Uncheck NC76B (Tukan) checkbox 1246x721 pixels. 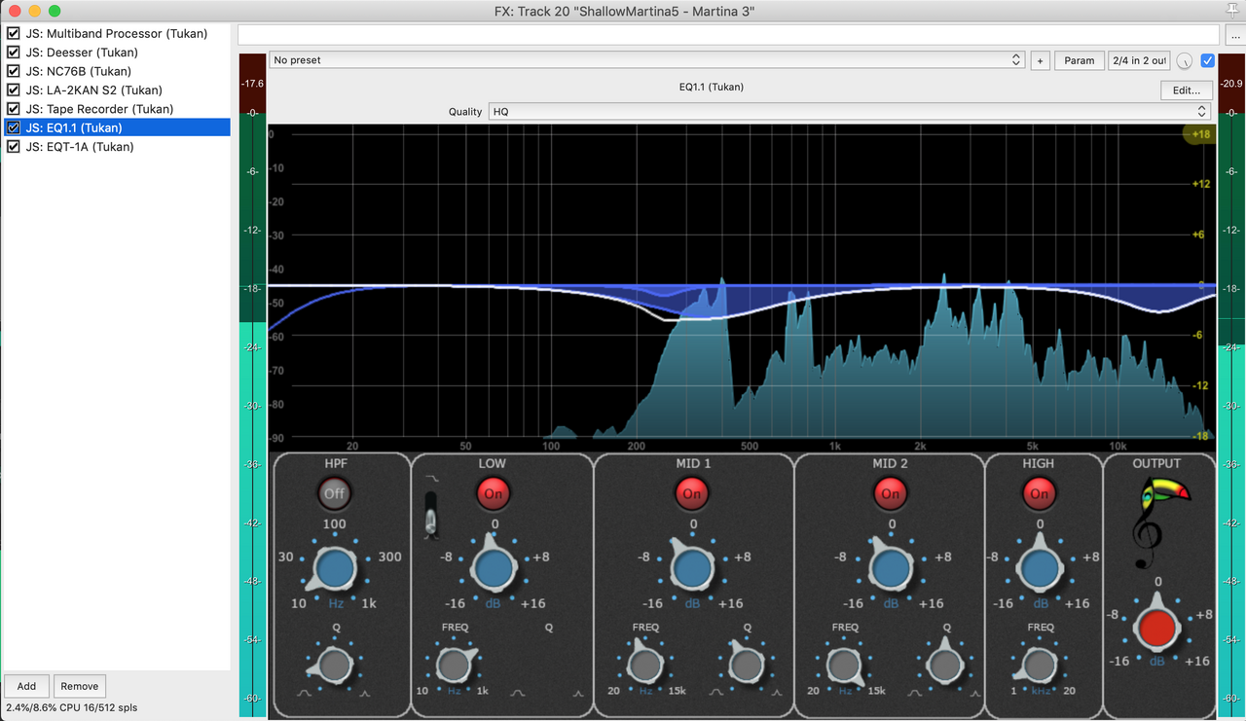click(14, 71)
